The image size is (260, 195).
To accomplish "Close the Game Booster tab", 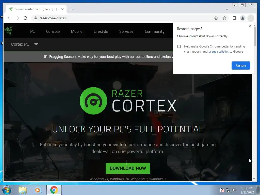I will click(x=62, y=9).
